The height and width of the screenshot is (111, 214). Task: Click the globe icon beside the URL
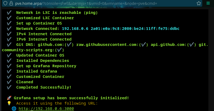point(14,109)
